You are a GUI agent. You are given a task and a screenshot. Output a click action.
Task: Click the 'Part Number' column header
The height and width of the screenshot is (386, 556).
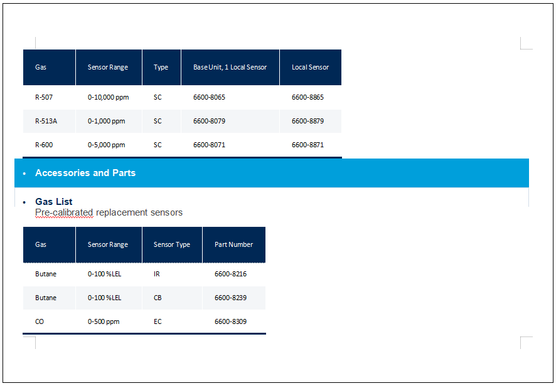coord(233,245)
